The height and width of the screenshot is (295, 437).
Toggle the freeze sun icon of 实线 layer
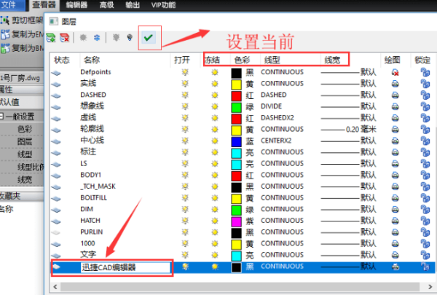click(215, 84)
